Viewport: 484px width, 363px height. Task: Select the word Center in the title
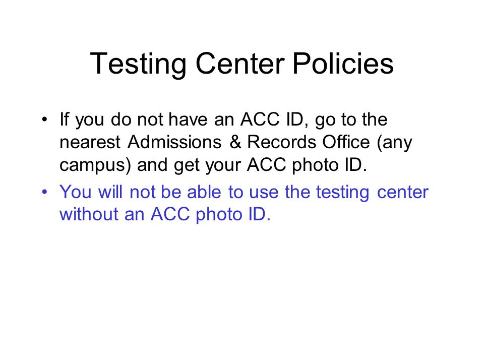240,64
